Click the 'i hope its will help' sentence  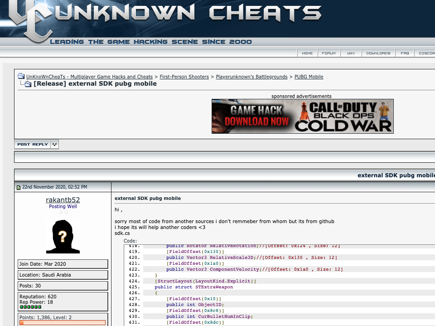pos(160,228)
